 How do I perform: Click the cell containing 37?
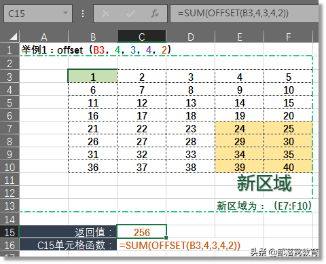(x=142, y=167)
